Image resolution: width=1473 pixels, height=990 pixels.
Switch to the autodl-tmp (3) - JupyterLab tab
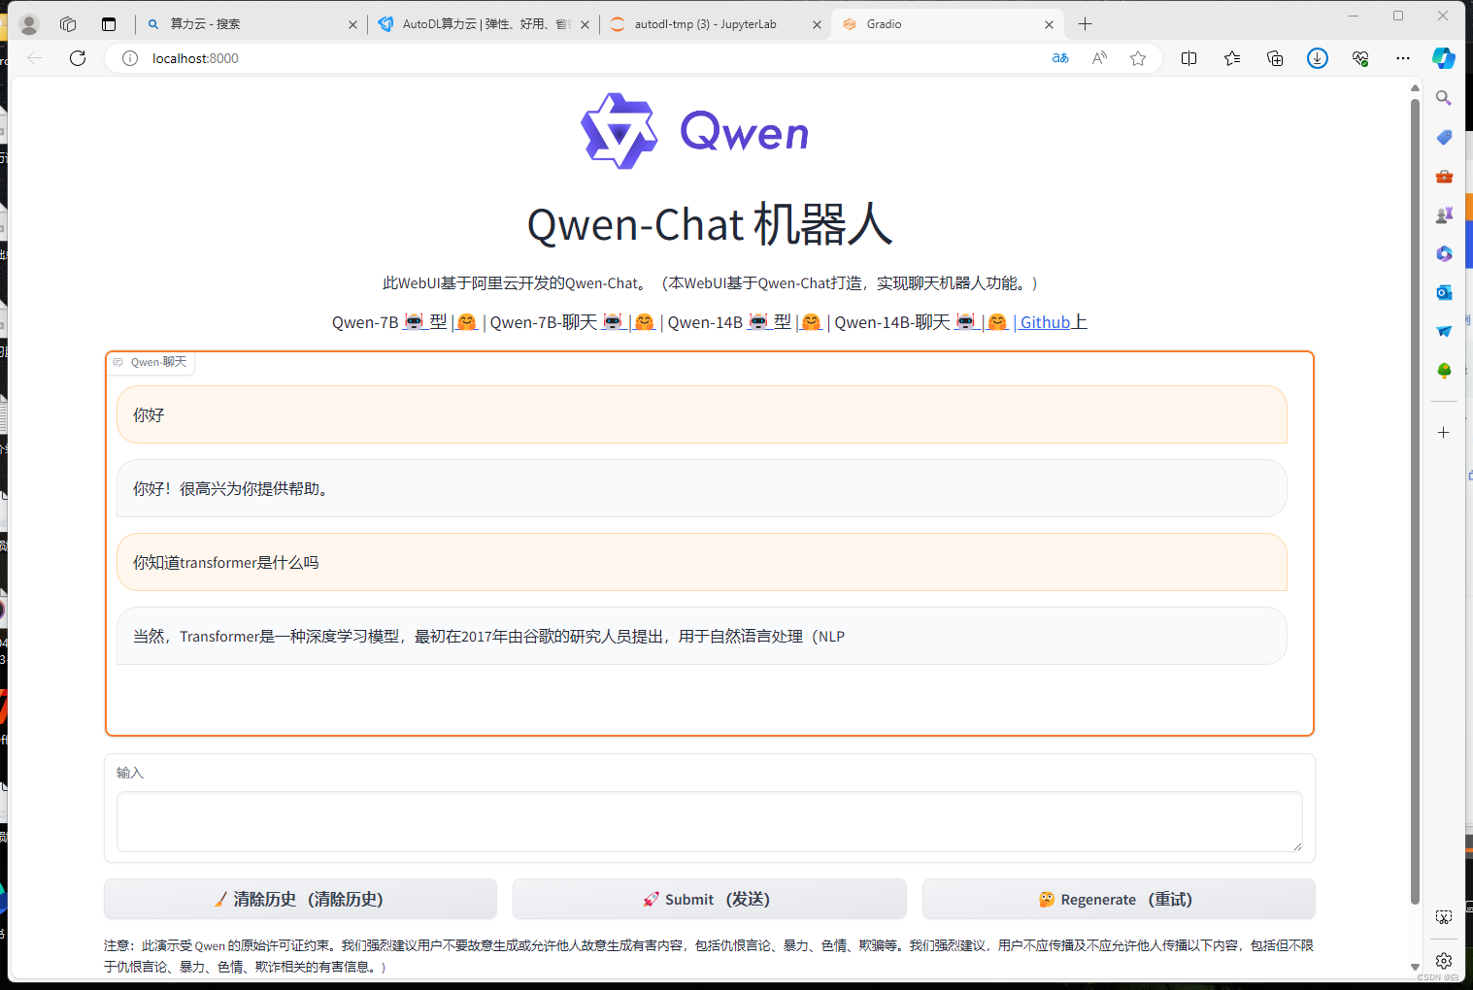pos(715,24)
